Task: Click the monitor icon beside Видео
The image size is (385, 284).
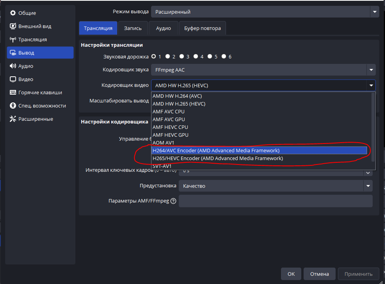Action: tap(13, 79)
